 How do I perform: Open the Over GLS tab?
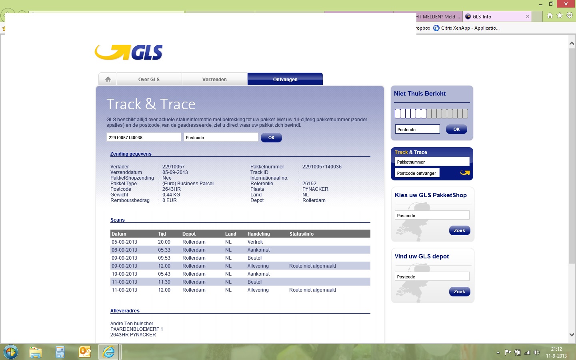tap(149, 79)
